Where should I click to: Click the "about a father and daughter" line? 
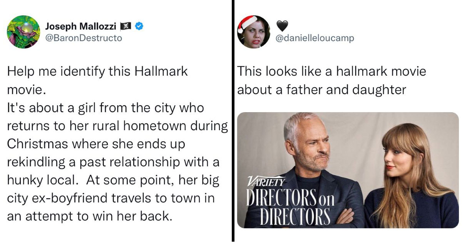321,90
